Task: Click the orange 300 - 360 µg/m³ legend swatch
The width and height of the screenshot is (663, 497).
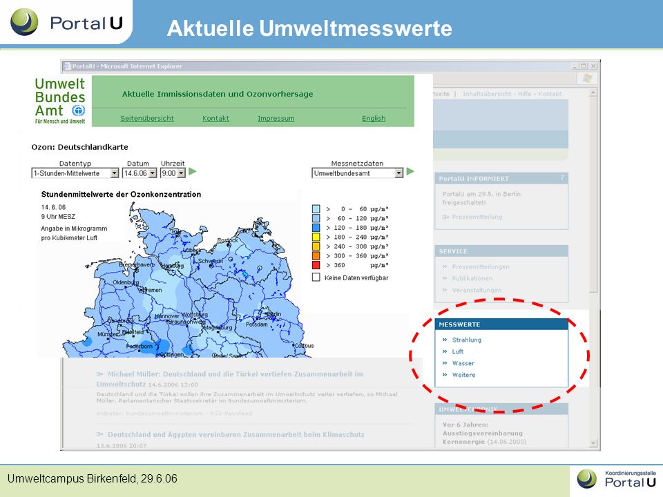Action: pyautogui.click(x=316, y=255)
